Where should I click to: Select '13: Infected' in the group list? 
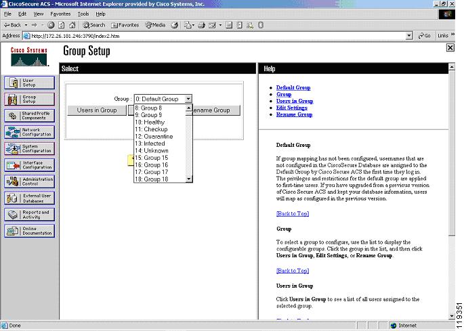pyautogui.click(x=160, y=144)
